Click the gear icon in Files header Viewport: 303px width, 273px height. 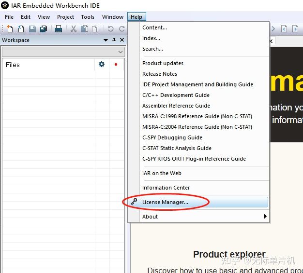(x=102, y=64)
